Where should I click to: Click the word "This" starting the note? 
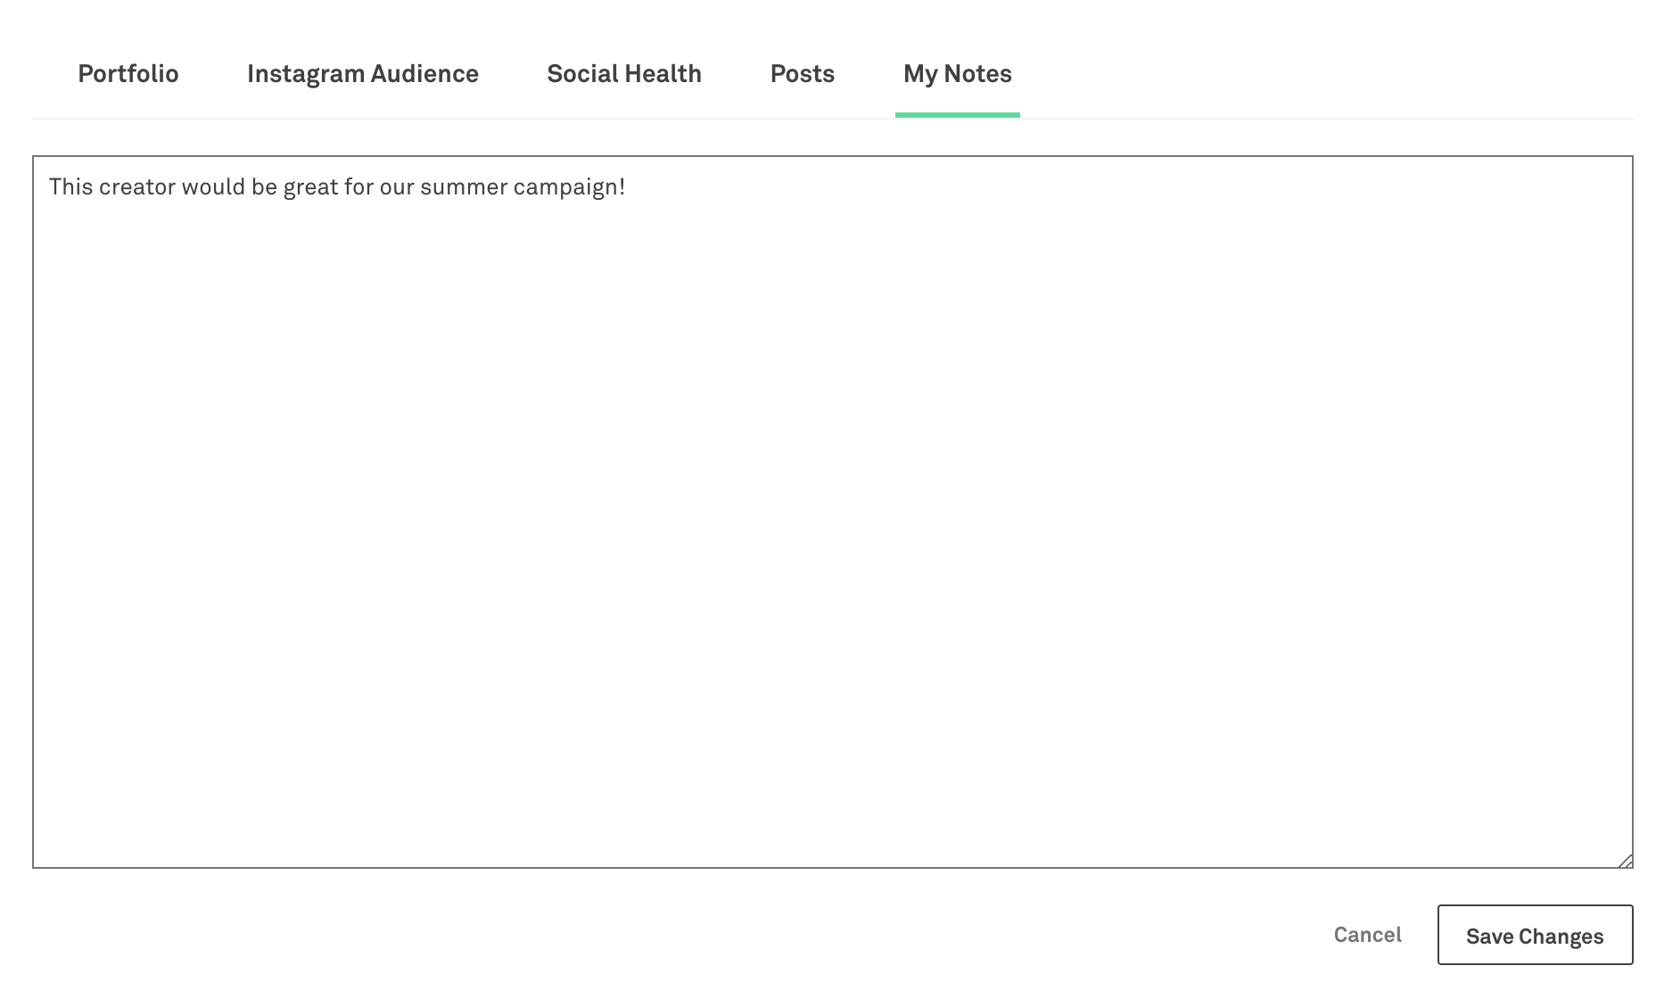[70, 187]
